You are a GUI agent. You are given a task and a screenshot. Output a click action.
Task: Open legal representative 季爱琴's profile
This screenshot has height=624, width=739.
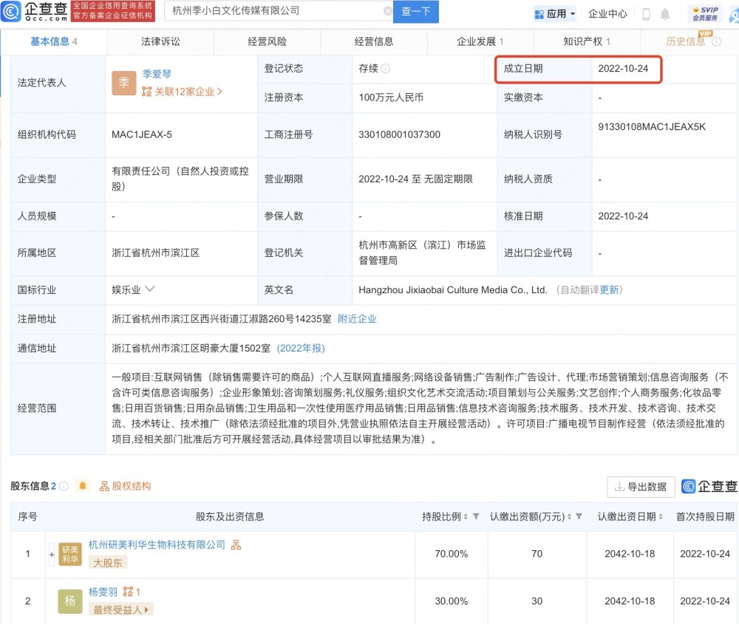(x=157, y=74)
